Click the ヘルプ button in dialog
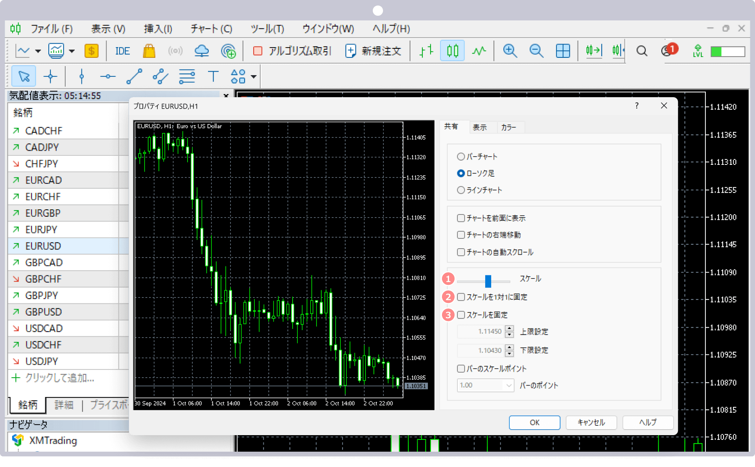 (648, 423)
